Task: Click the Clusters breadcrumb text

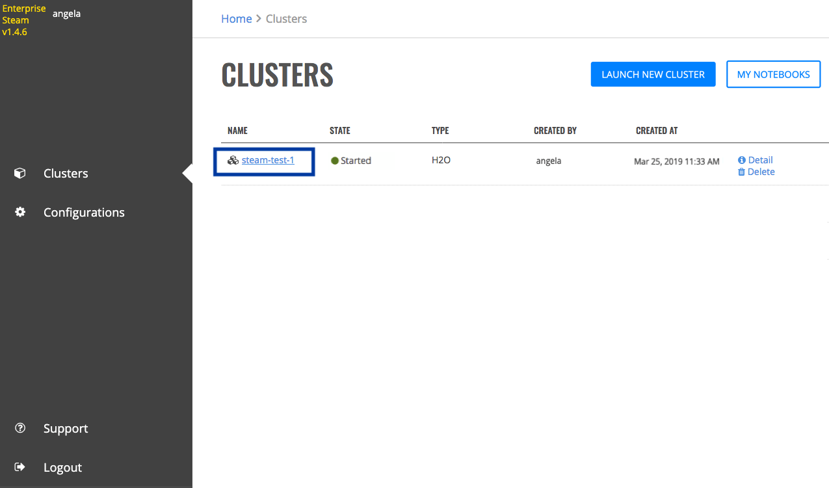Action: [286, 19]
